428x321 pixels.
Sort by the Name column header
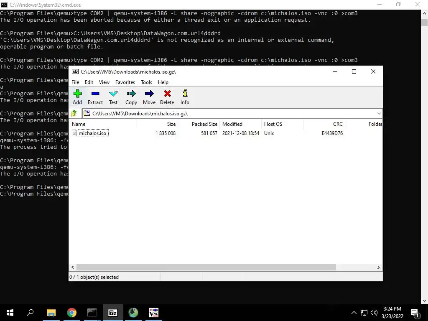tap(103, 124)
